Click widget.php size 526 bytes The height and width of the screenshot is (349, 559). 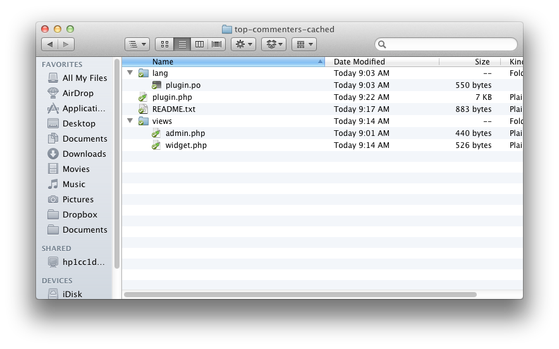[474, 145]
